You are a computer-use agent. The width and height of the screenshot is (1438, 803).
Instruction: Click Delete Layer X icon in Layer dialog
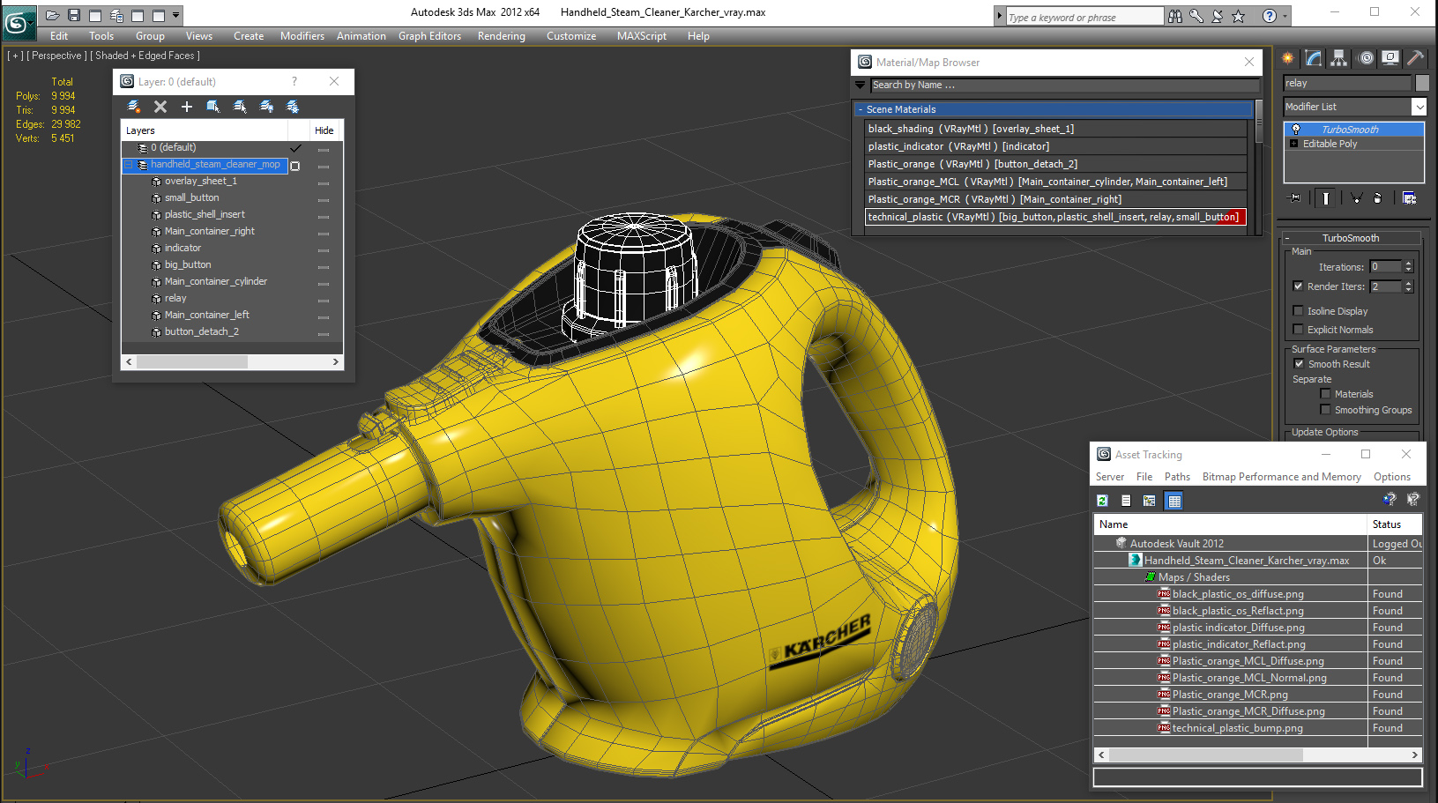(160, 107)
